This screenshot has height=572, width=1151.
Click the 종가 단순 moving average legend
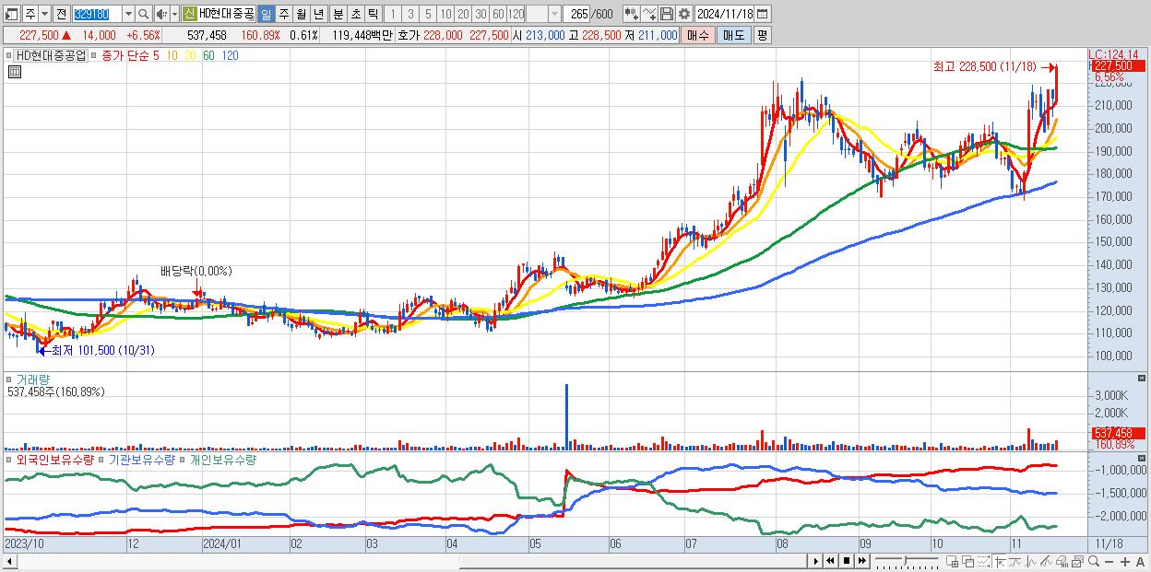coord(125,55)
